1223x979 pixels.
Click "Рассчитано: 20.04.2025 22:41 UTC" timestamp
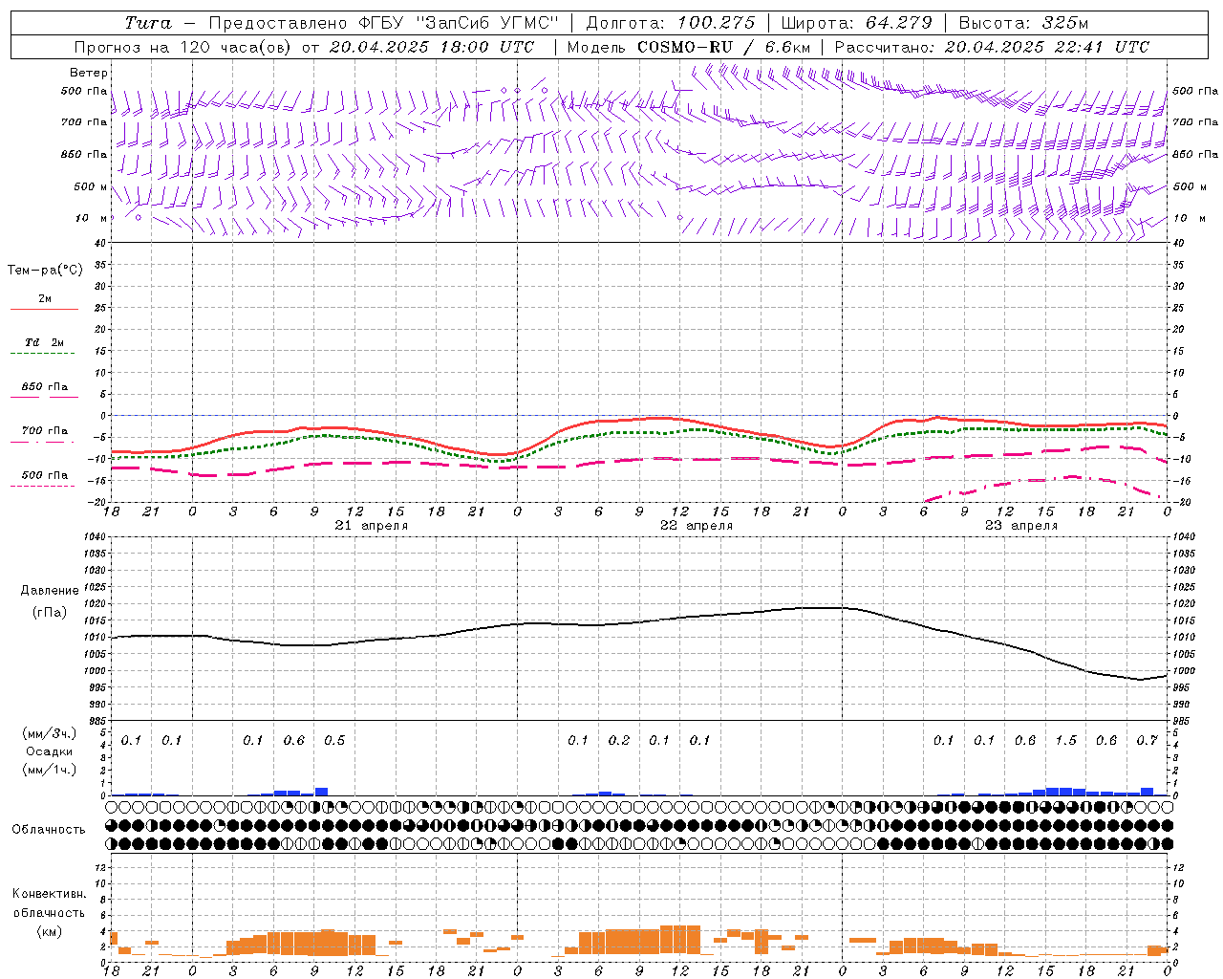992,47
